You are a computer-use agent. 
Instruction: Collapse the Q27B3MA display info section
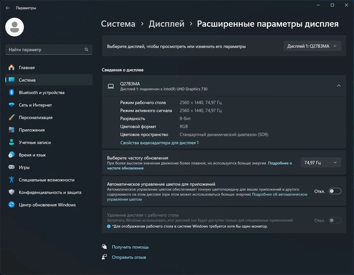(x=339, y=86)
